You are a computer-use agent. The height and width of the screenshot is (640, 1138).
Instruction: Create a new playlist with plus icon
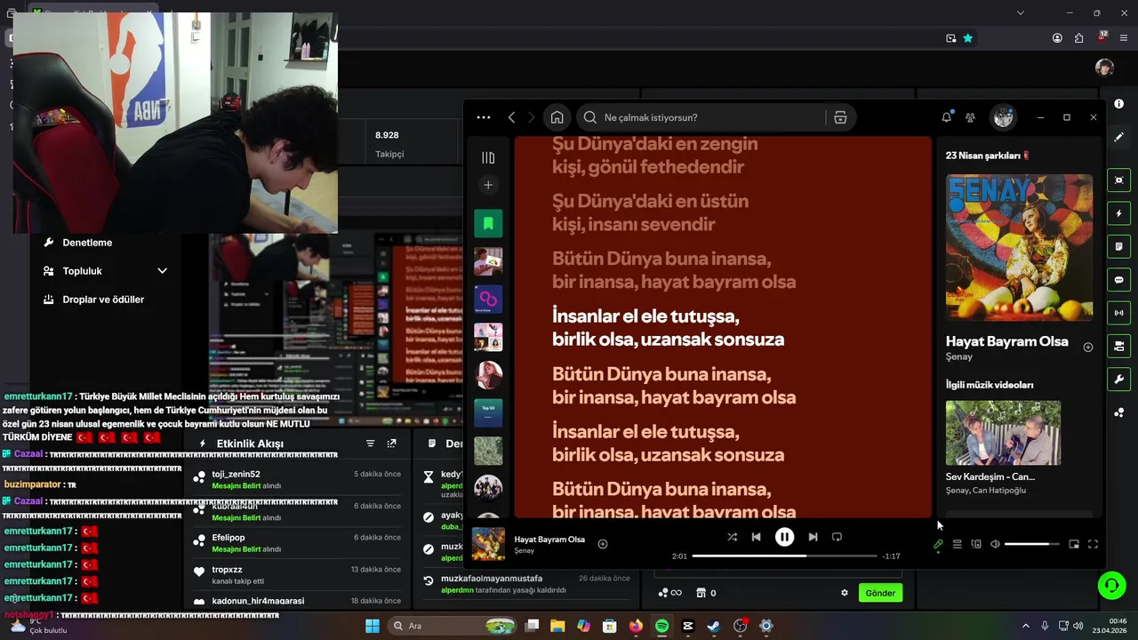(x=488, y=185)
